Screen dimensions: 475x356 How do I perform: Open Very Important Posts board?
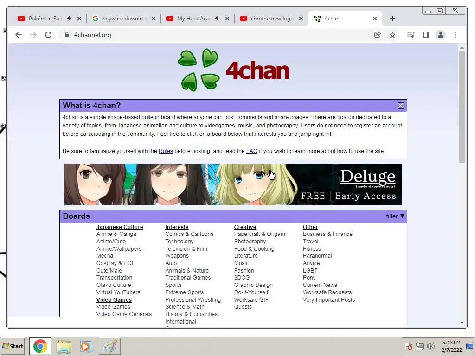tap(329, 300)
